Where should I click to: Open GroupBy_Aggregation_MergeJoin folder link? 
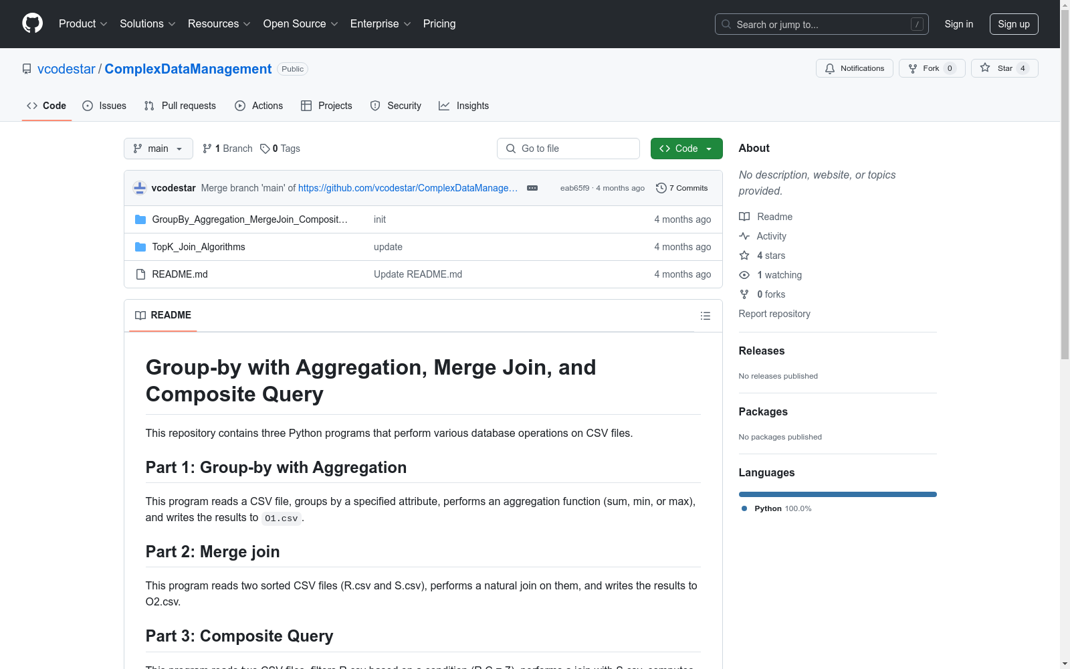(250, 219)
